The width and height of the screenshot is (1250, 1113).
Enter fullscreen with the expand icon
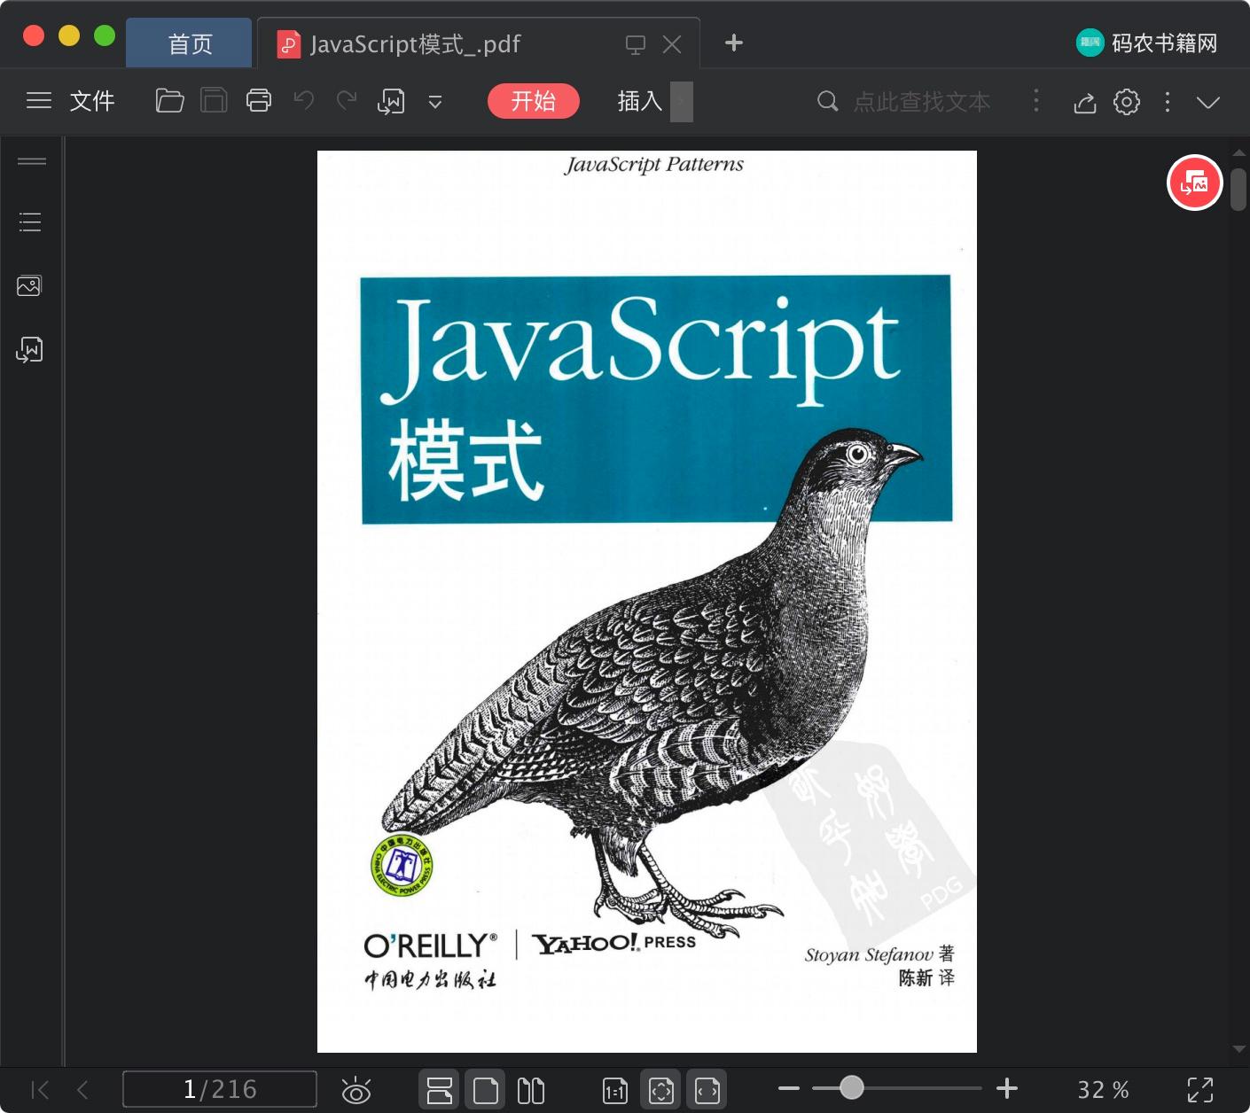pyautogui.click(x=1200, y=1090)
